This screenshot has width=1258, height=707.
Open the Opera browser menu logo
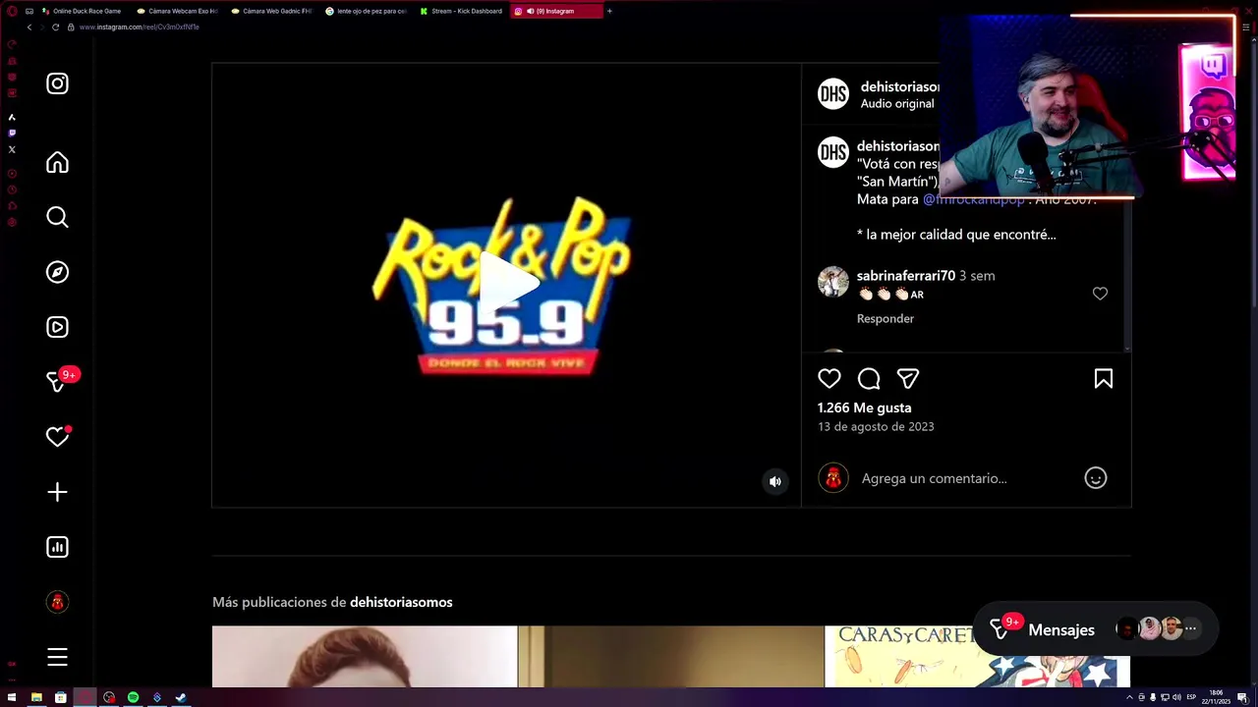12,11
